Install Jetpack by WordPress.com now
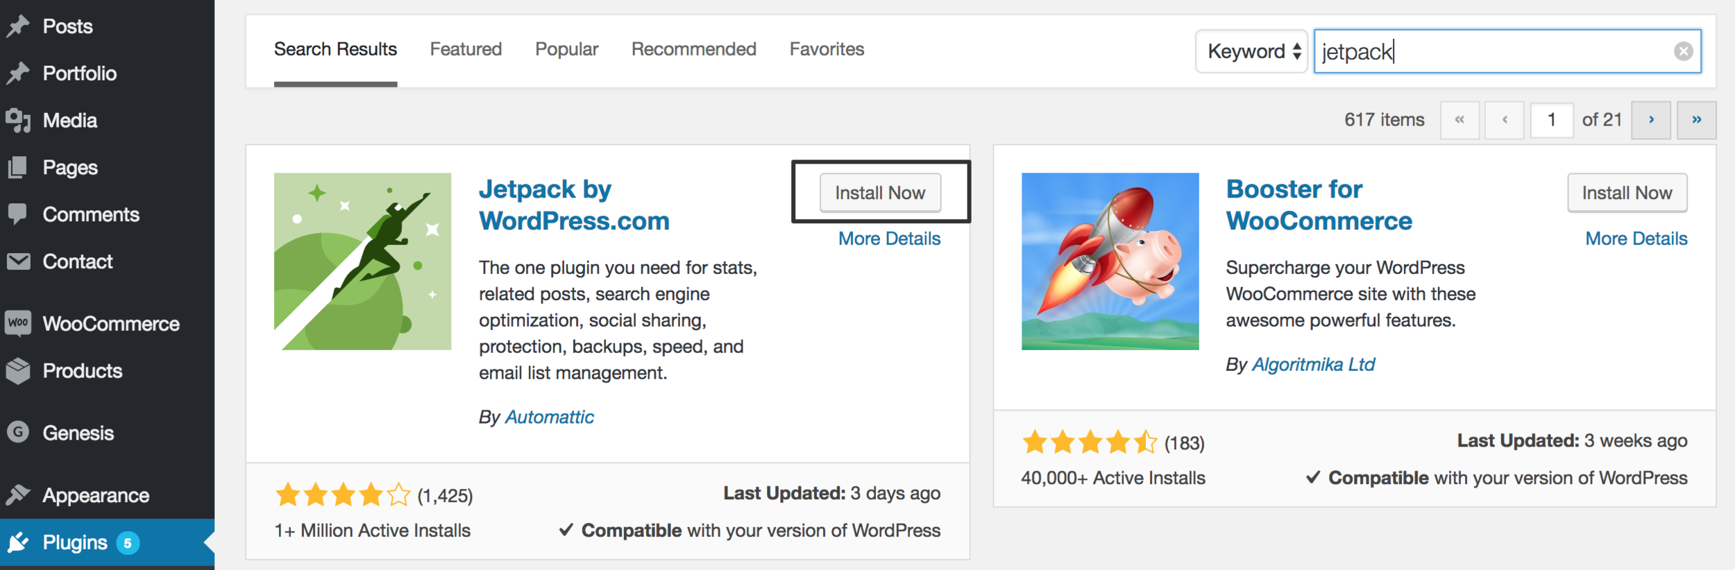Image resolution: width=1735 pixels, height=570 pixels. tap(880, 193)
